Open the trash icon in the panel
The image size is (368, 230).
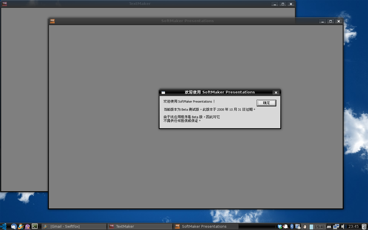(364, 227)
